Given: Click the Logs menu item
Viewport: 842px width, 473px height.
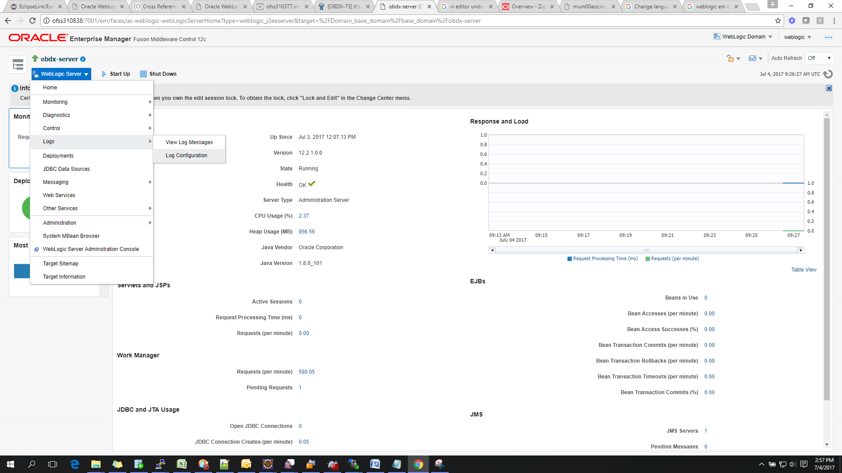Looking at the screenshot, I should pyautogui.click(x=92, y=141).
